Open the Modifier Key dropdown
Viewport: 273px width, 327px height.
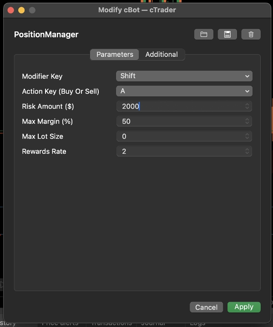pyautogui.click(x=184, y=76)
